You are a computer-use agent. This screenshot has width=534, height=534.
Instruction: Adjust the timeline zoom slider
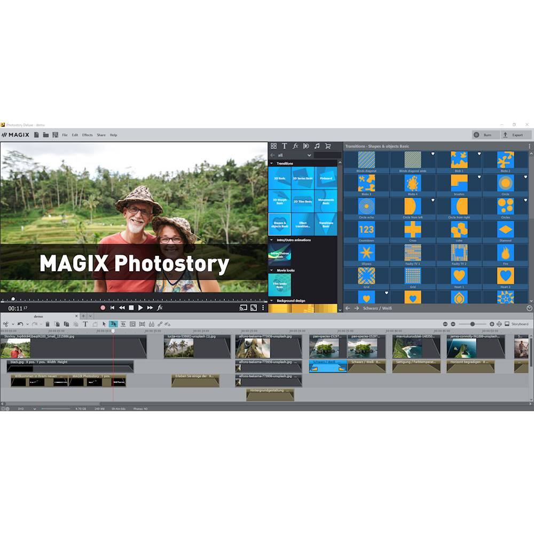[473, 324]
